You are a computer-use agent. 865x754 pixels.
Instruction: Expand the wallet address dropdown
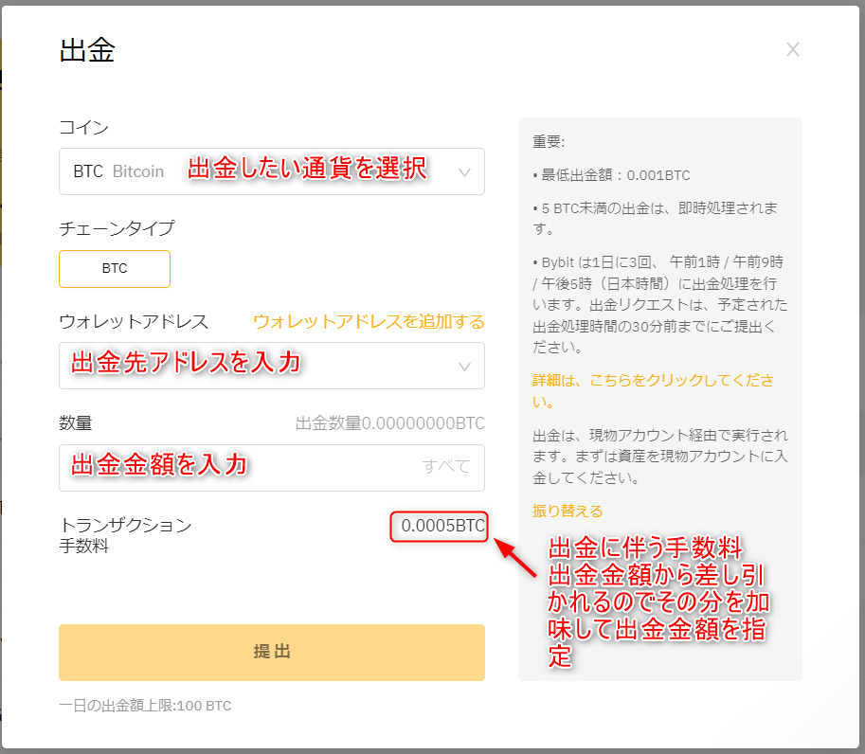point(271,366)
